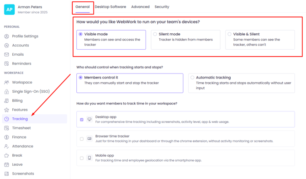Select the Visible mode radio button
Viewport: 306px width, 179px height.
coord(80,34)
